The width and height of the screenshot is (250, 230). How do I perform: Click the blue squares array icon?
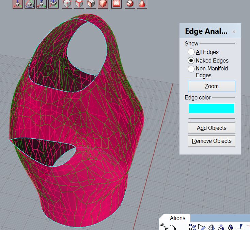pos(192,227)
